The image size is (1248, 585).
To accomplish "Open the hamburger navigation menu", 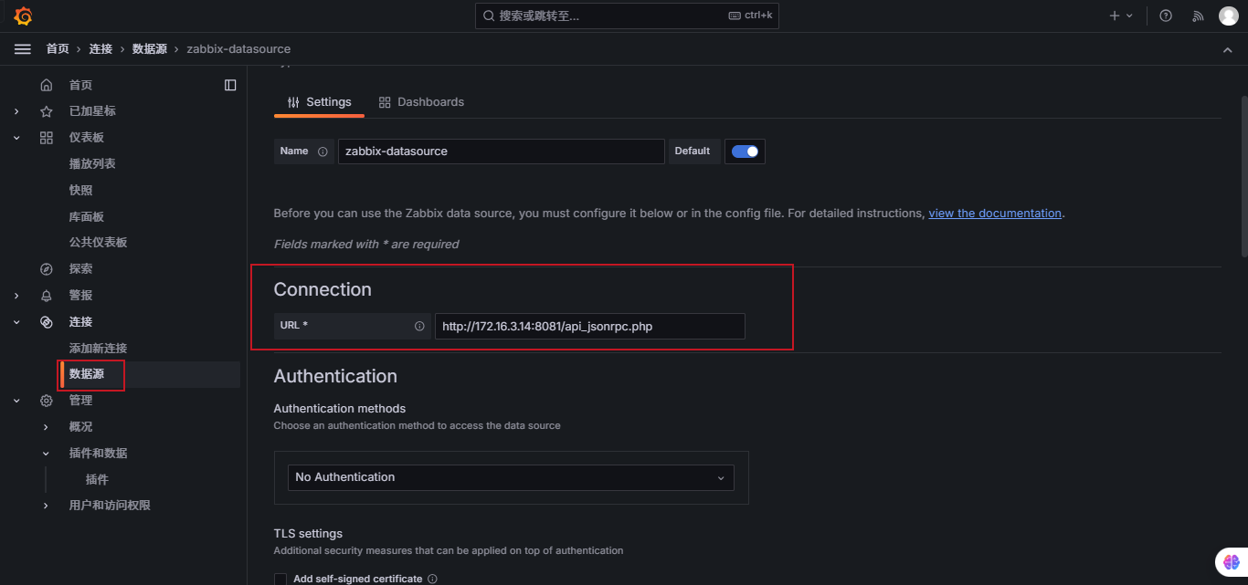I will point(23,49).
